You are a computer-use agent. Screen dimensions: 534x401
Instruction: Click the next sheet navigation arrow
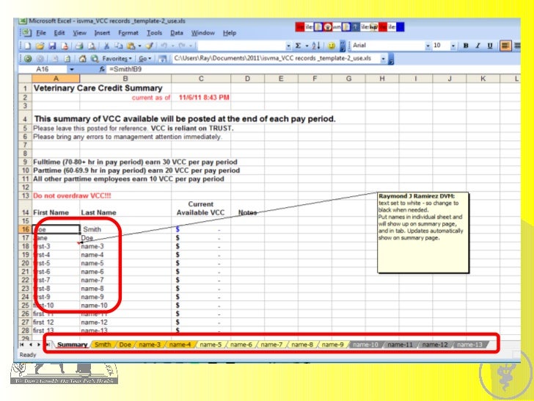[x=38, y=344]
